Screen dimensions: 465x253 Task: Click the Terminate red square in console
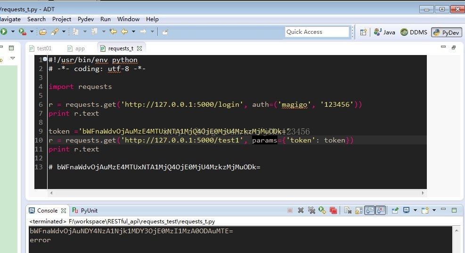[x=290, y=210]
